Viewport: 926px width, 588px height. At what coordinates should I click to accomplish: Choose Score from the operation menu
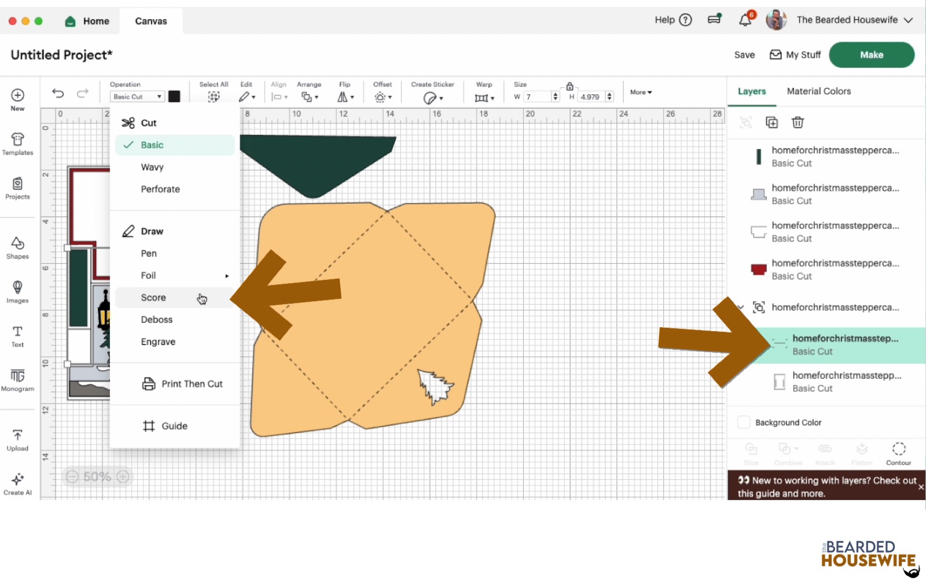pos(153,298)
